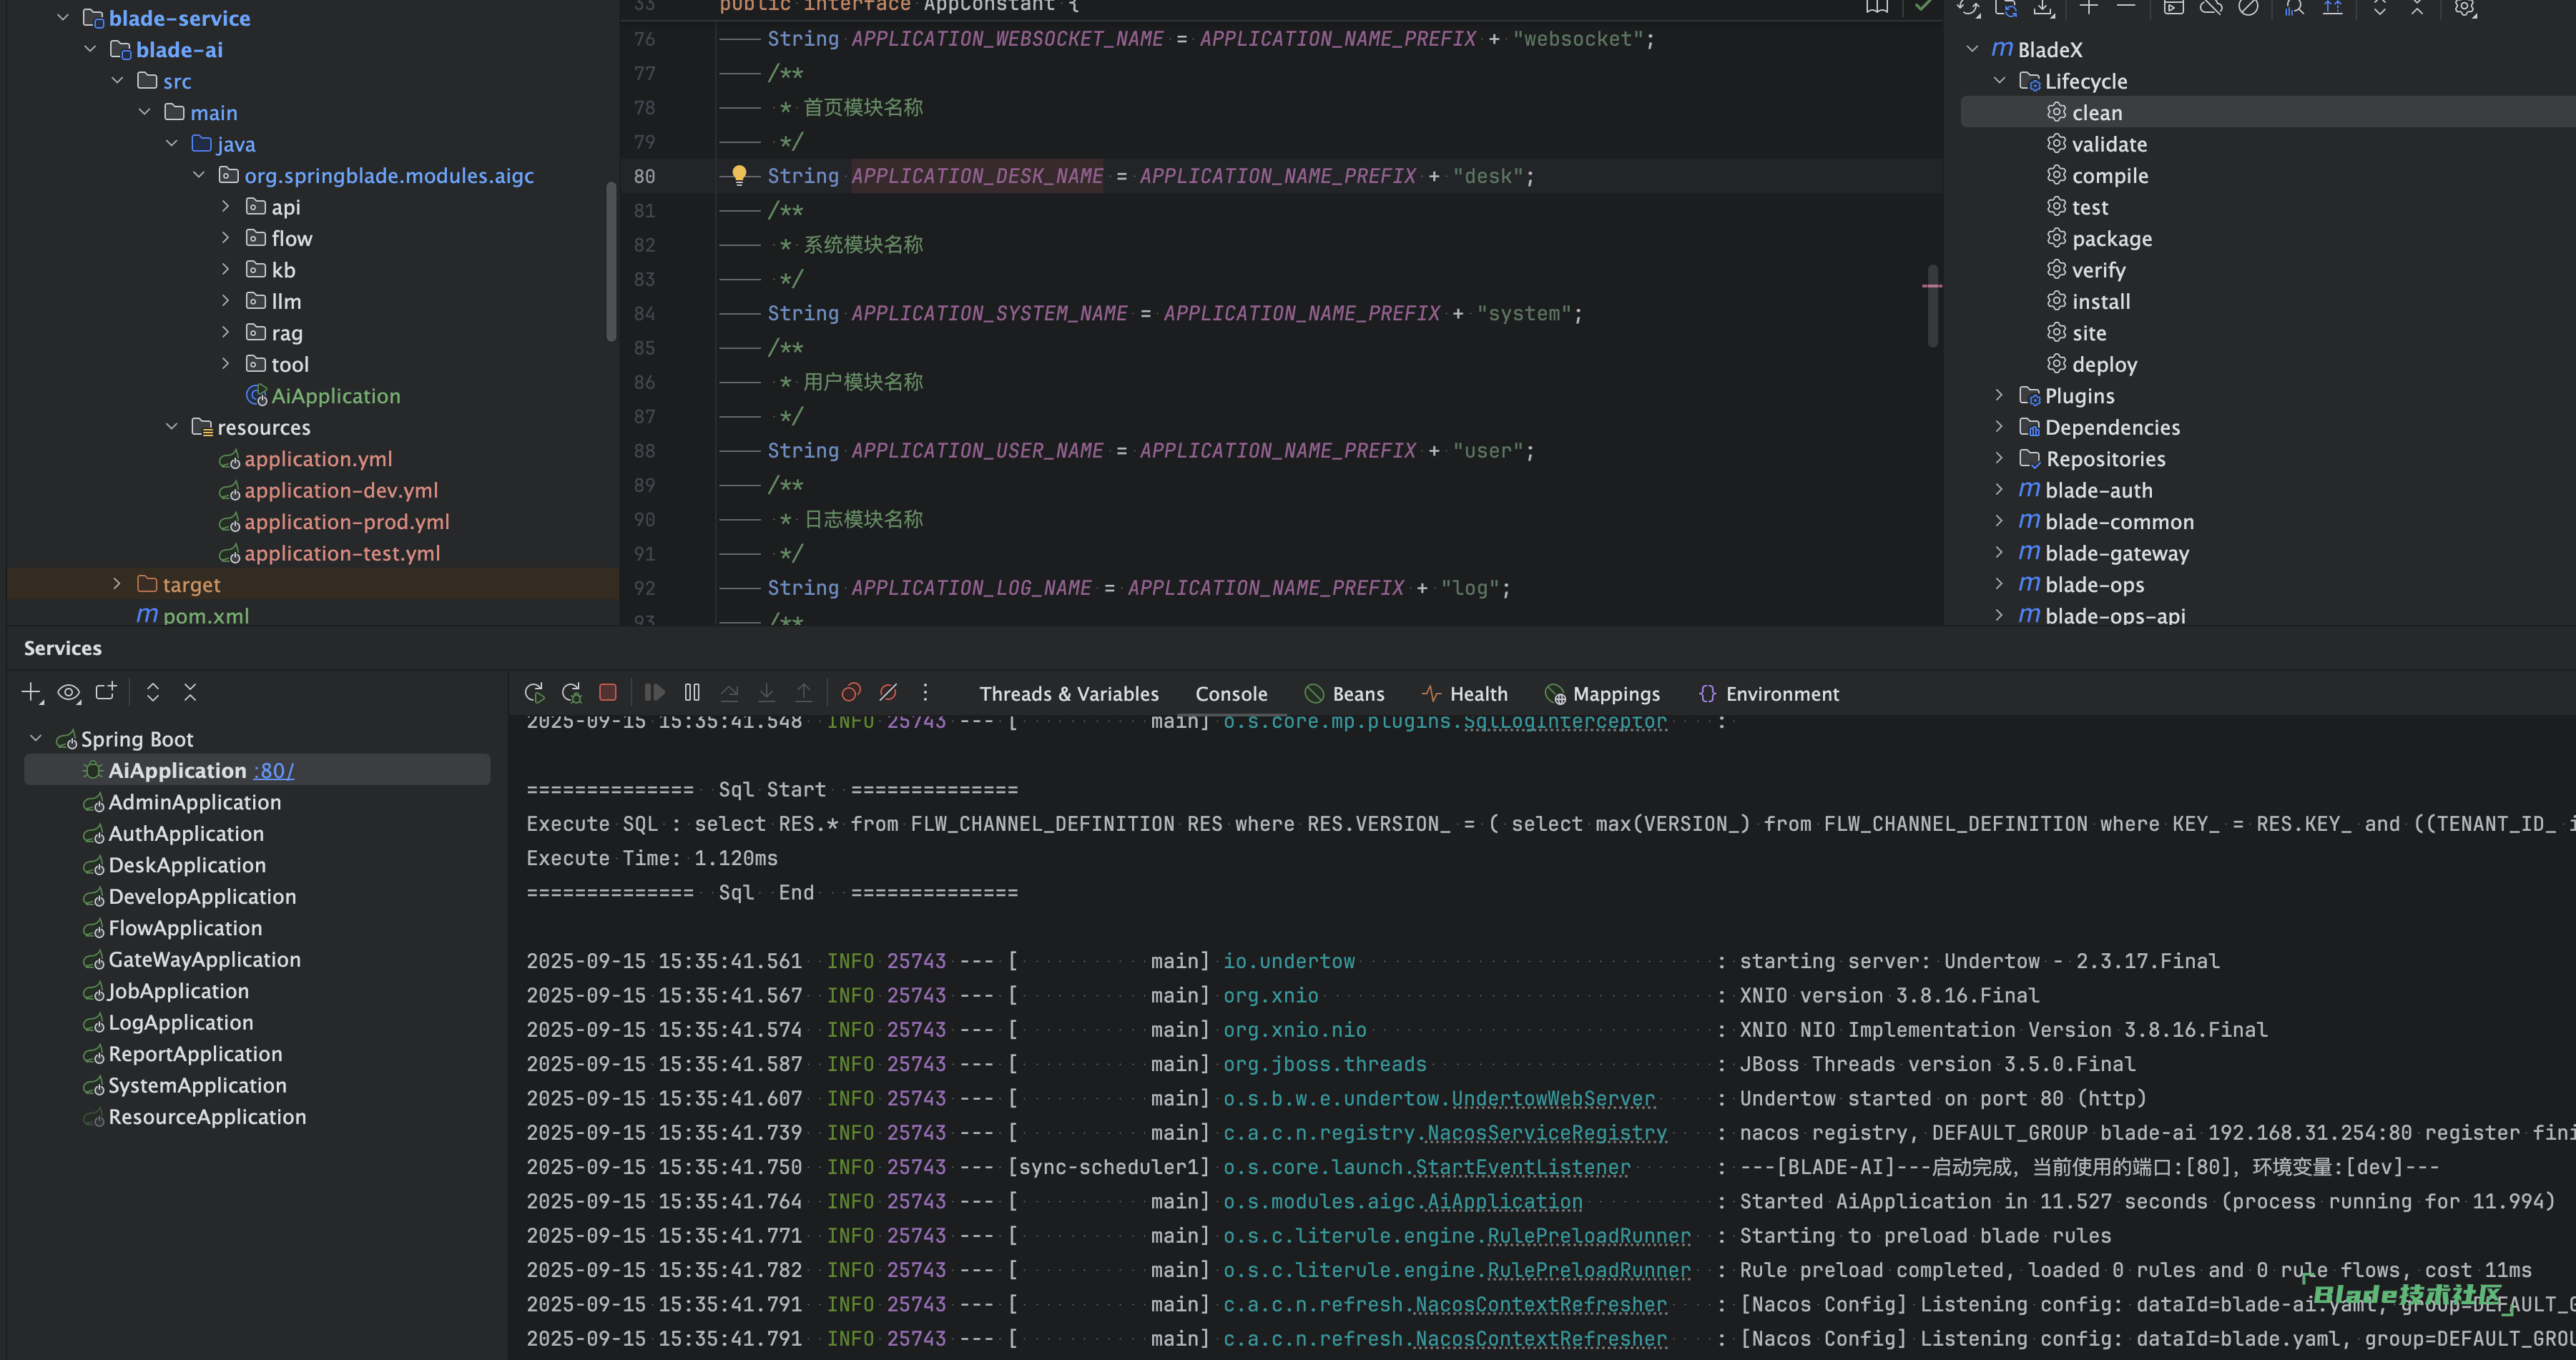Screen dimensions: 2576x1360
Task: Select the Maven install goal
Action: (x=2100, y=301)
